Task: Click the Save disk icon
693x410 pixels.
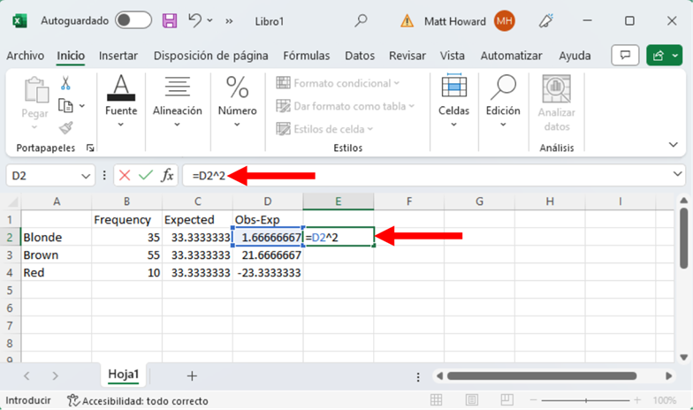Action: [x=171, y=20]
